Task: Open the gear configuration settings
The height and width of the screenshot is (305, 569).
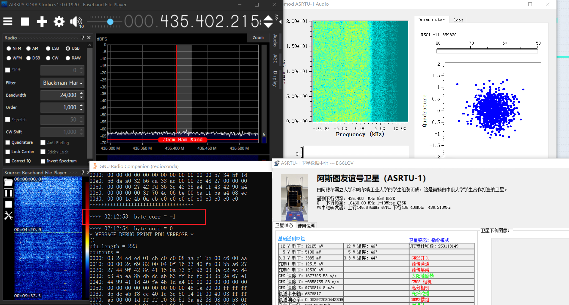Action: (59, 21)
